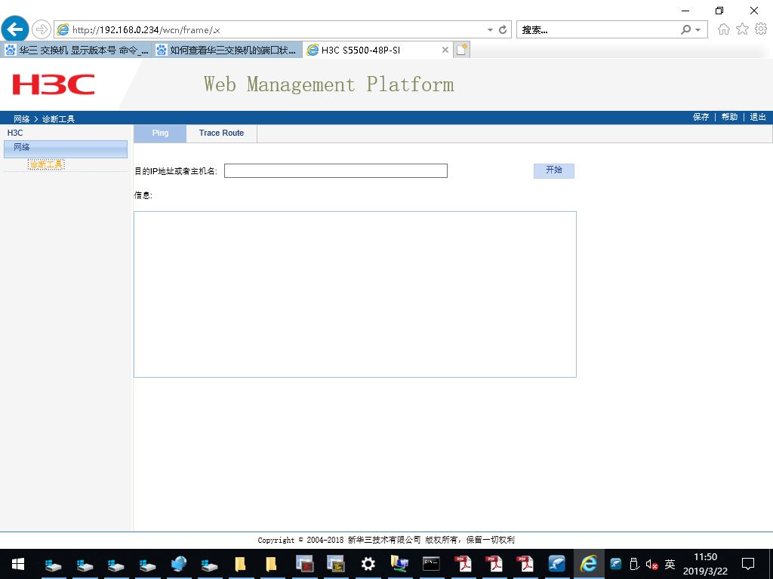Open the address bar history dropdown arrow
The width and height of the screenshot is (773, 579).
(x=490, y=29)
